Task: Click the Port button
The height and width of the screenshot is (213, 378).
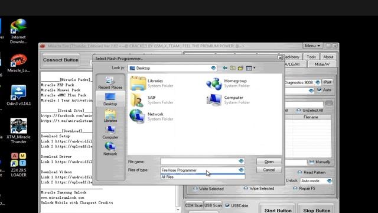Action: pos(327,82)
